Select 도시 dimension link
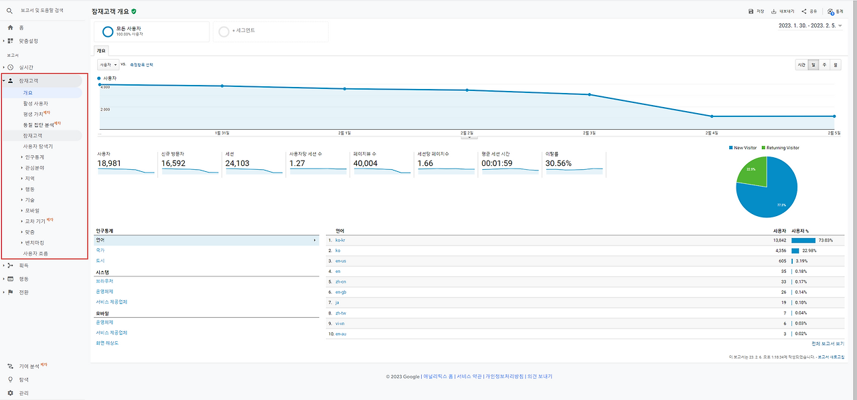The height and width of the screenshot is (400, 857). pyautogui.click(x=100, y=260)
